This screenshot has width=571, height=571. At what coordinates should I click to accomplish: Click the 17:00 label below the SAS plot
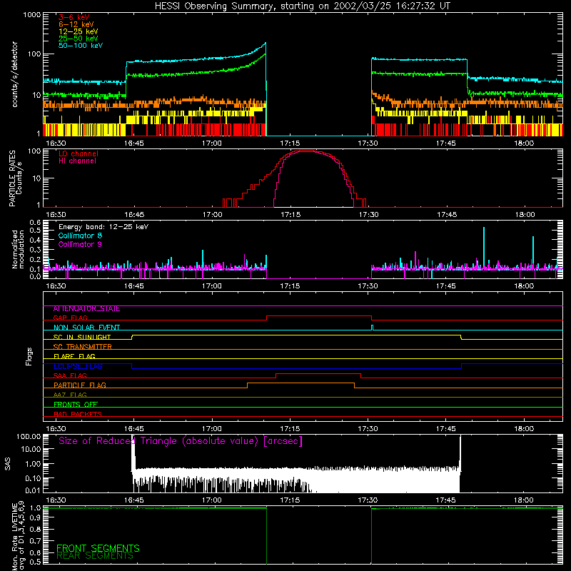click(x=211, y=500)
